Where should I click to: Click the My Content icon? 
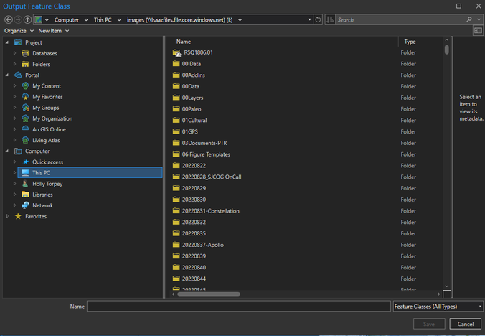pos(25,85)
